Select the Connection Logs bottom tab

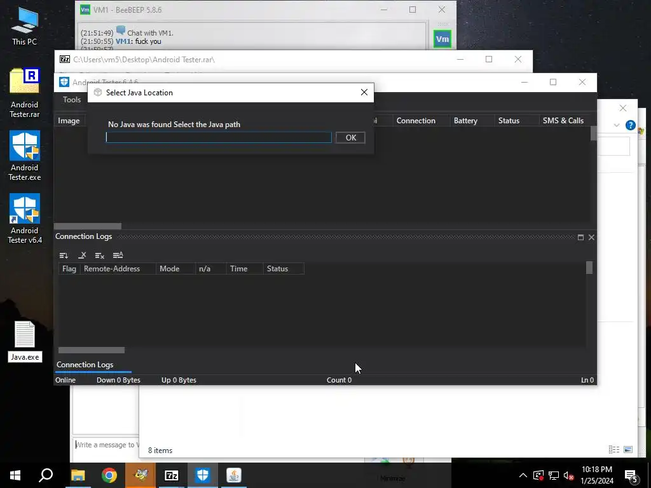85,365
